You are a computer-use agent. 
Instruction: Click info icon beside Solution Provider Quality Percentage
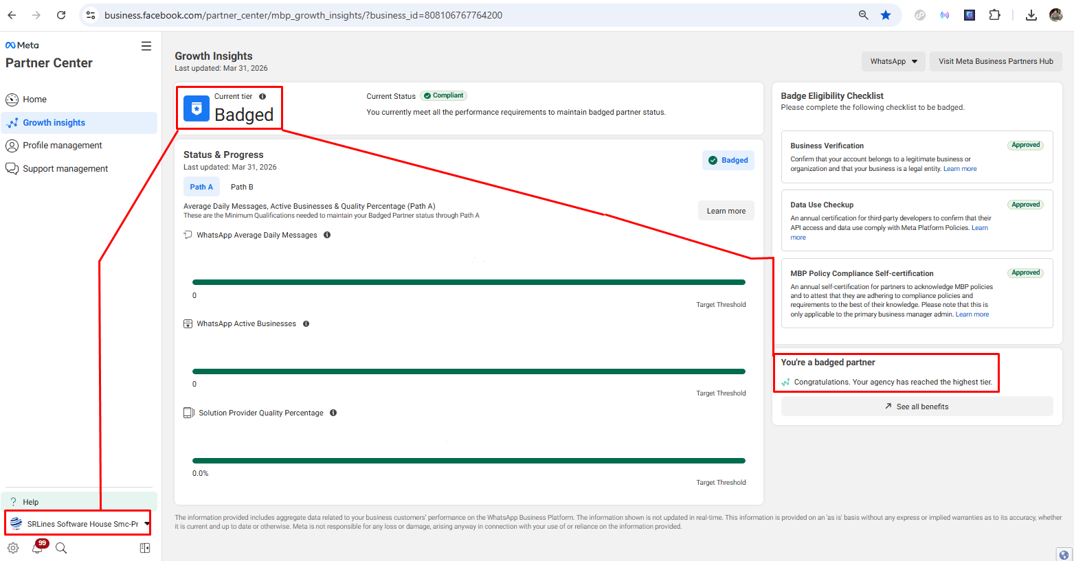(x=333, y=413)
